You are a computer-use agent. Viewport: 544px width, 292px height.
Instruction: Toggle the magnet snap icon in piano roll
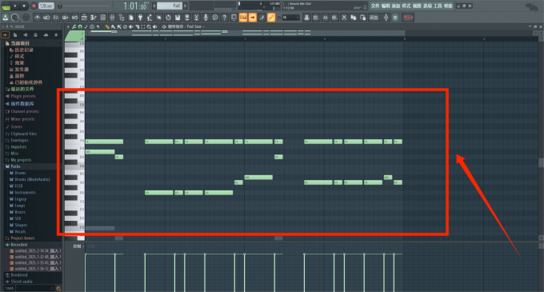80,26
